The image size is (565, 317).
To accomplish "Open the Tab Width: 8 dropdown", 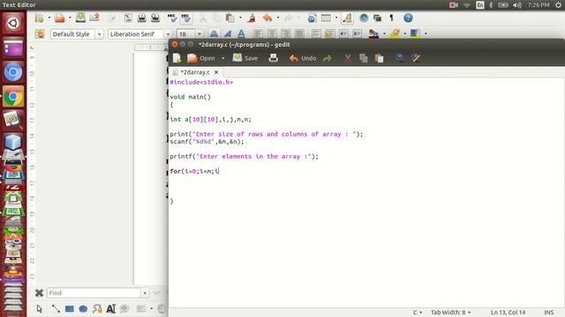I will (x=451, y=313).
